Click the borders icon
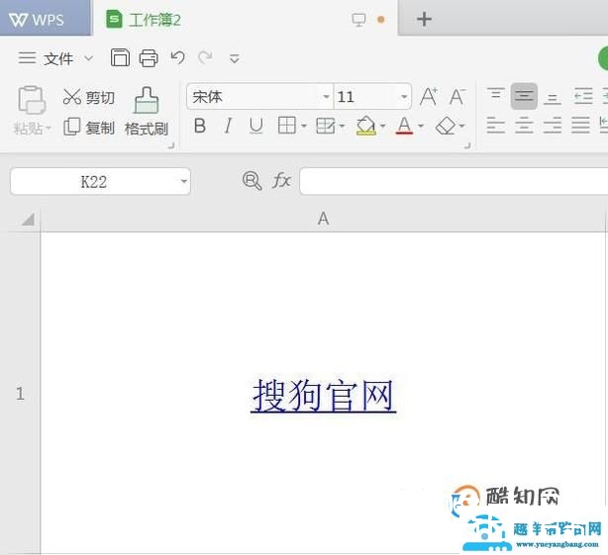This screenshot has width=608, height=555. pyautogui.click(x=287, y=126)
